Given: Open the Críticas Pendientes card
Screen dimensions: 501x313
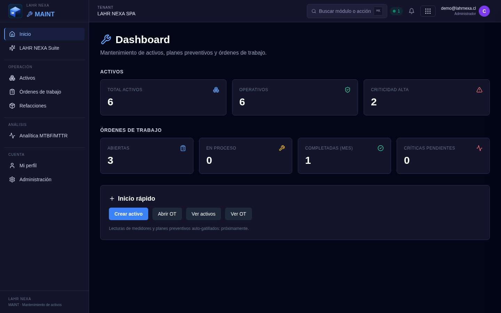Looking at the screenshot, I should (x=443, y=156).
